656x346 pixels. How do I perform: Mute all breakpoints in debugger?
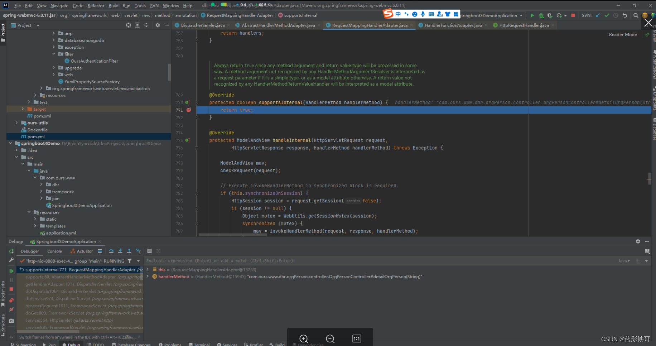point(11,309)
